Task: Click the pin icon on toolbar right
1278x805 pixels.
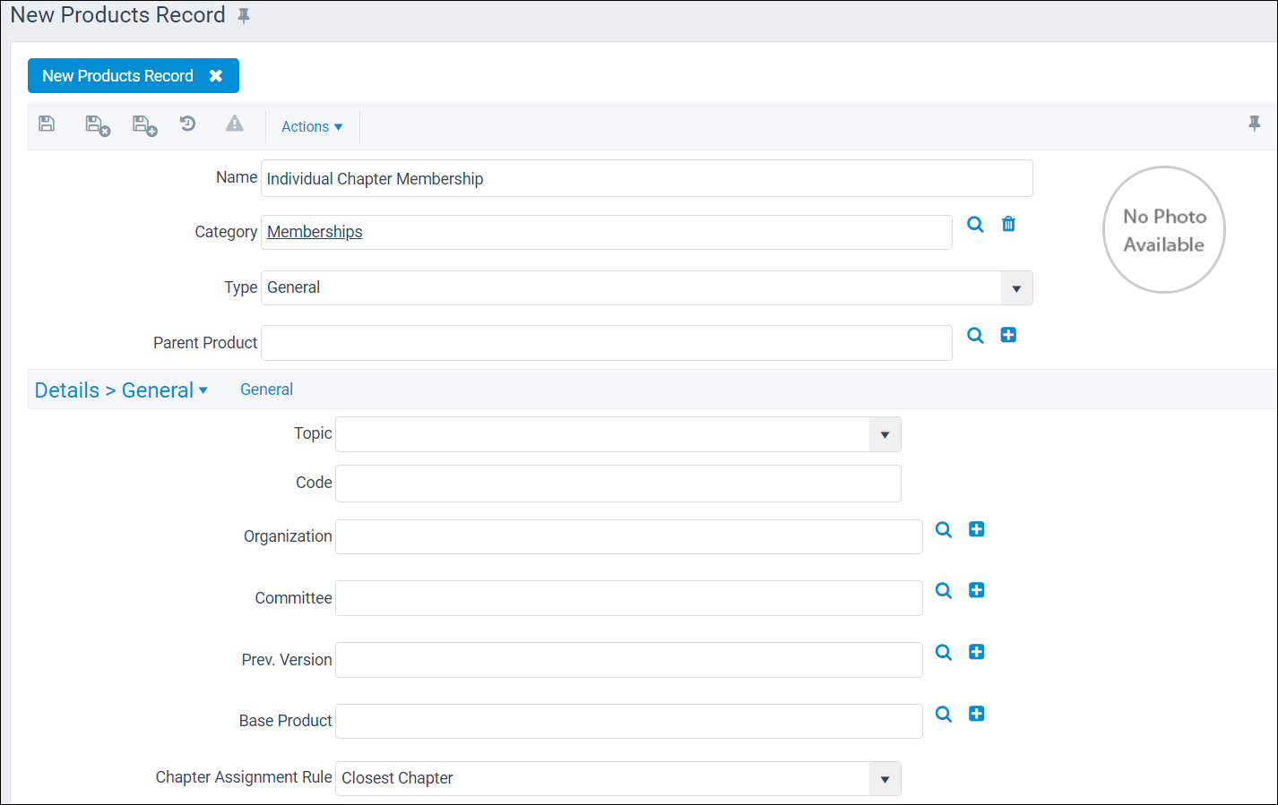Action: click(x=1255, y=124)
